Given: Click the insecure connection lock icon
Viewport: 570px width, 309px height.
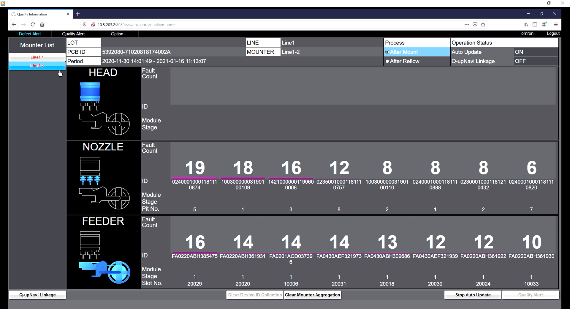Looking at the screenshot, I should 93,25.
